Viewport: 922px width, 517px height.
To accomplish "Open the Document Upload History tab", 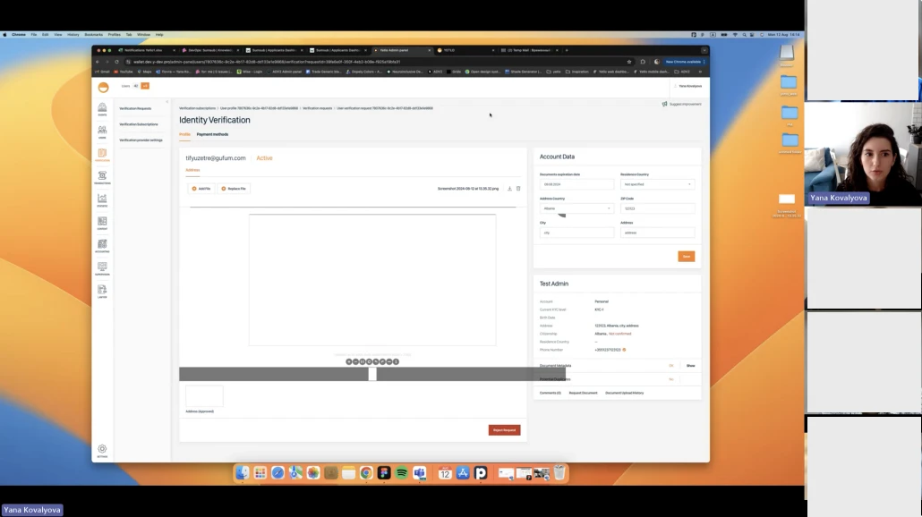I will coord(625,393).
